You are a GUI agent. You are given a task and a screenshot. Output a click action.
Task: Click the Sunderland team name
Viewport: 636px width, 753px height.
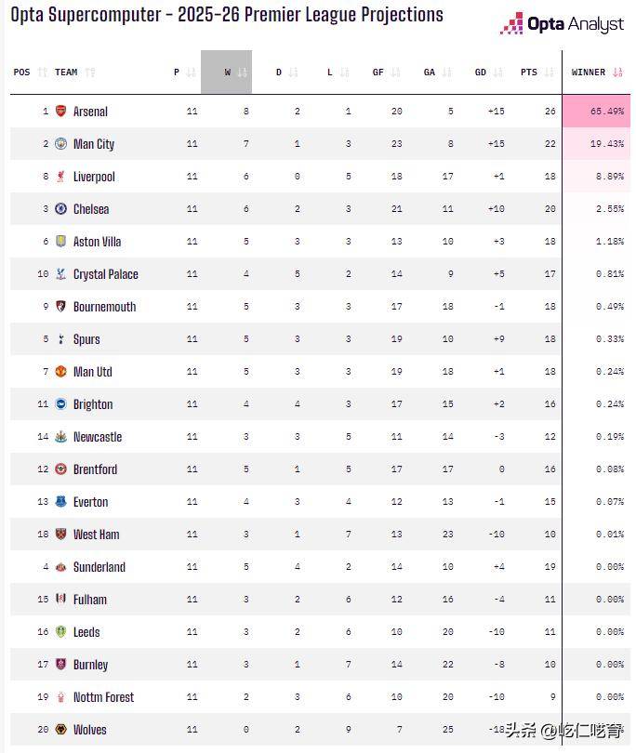point(99,567)
